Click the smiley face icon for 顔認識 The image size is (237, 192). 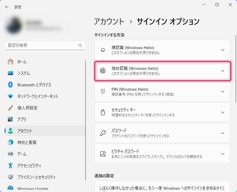(103, 50)
